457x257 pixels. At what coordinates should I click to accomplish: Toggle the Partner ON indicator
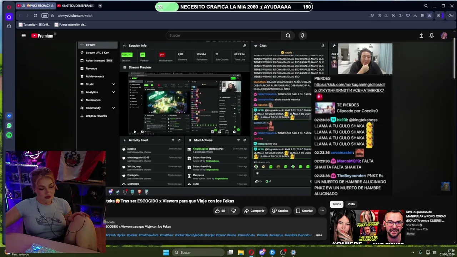tap(142, 55)
